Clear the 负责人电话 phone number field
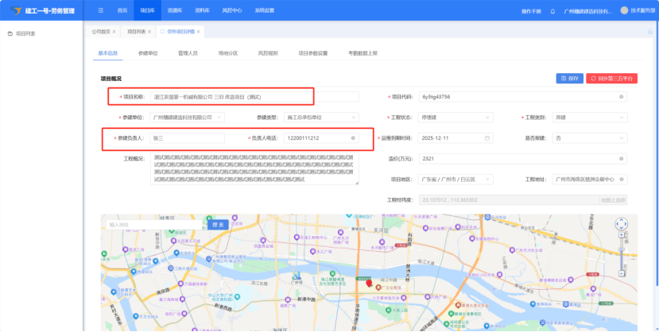Image resolution: width=659 pixels, height=332 pixels. (x=353, y=138)
